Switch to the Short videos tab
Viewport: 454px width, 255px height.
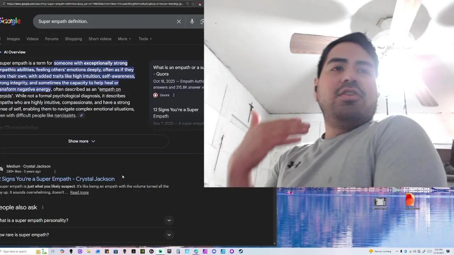click(100, 39)
